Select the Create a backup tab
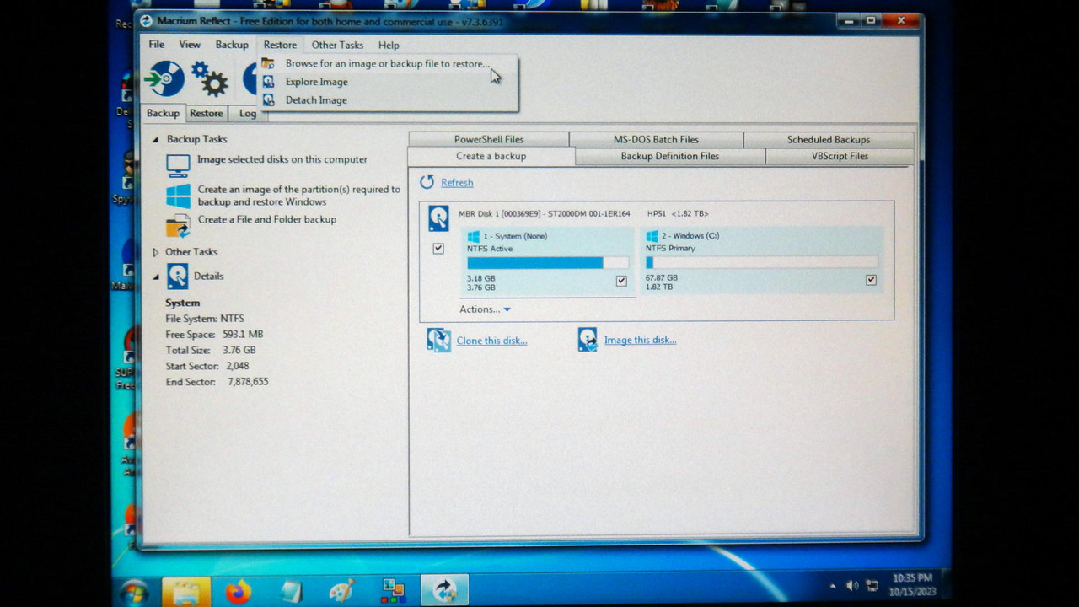Viewport: 1079px width, 607px height. coord(491,156)
